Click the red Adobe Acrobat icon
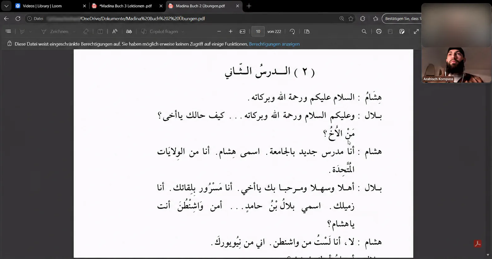 click(x=477, y=244)
